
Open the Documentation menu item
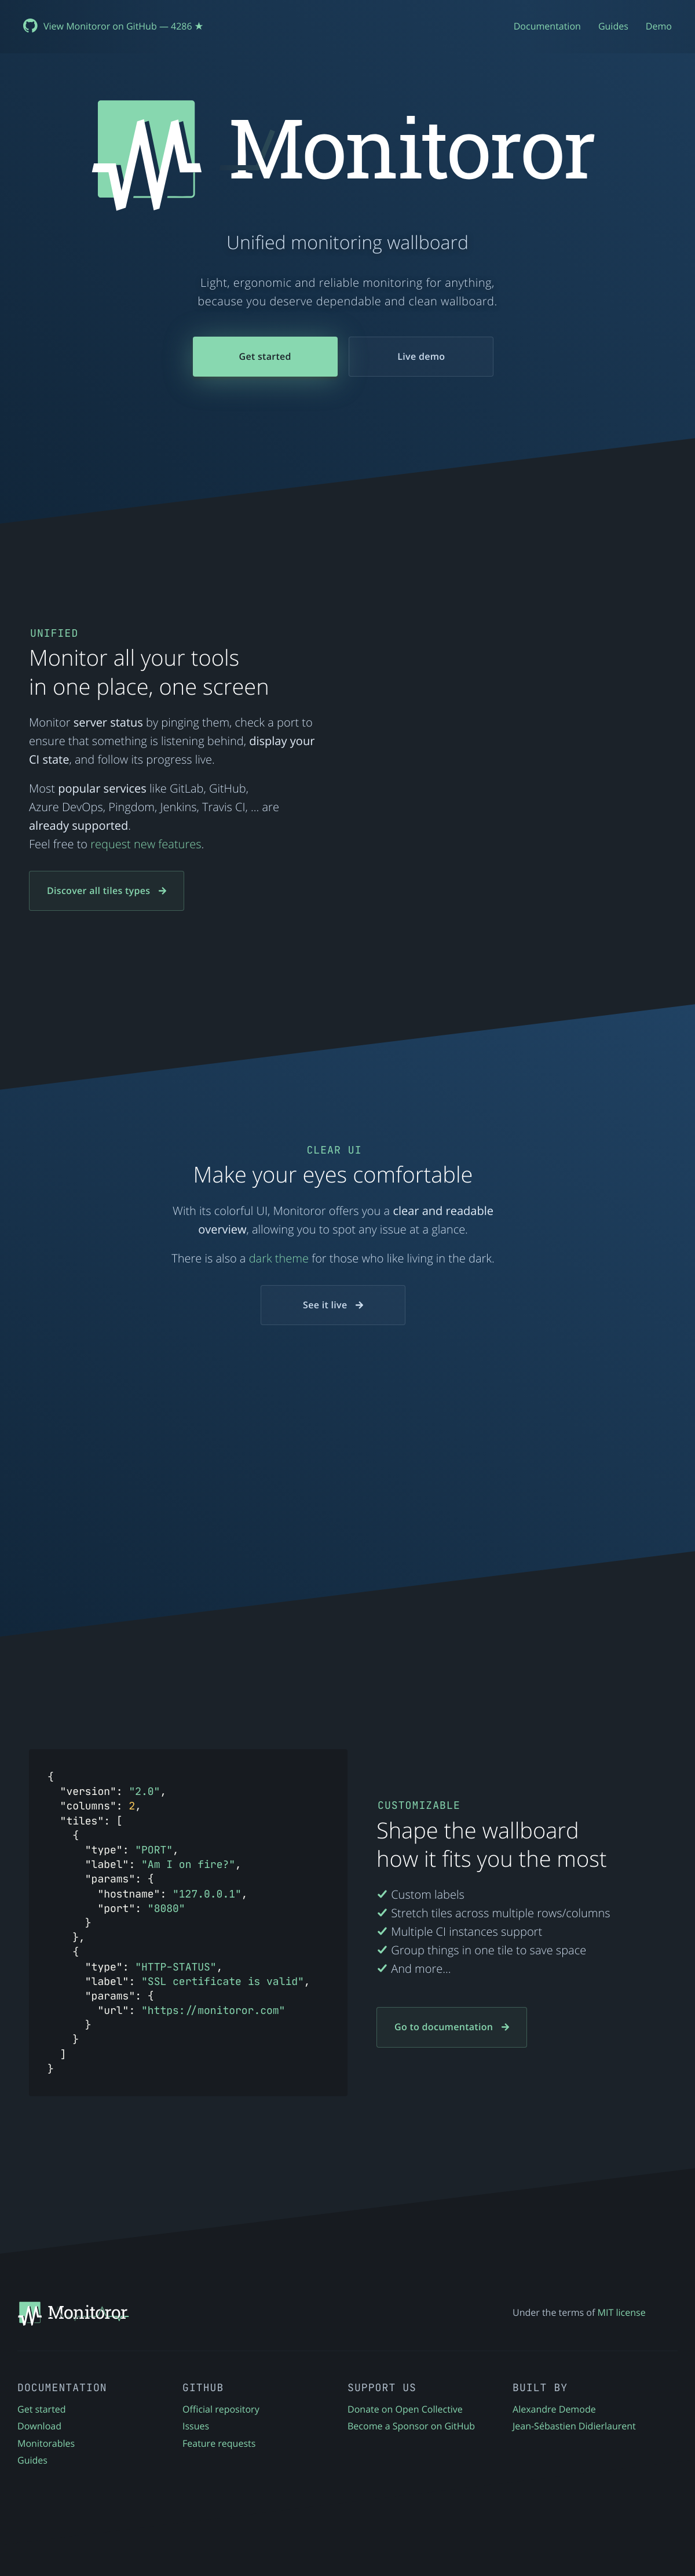[547, 26]
